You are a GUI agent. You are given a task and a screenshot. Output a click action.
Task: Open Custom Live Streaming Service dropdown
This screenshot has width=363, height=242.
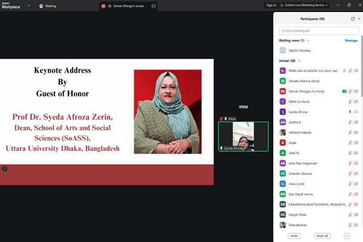pos(304,5)
